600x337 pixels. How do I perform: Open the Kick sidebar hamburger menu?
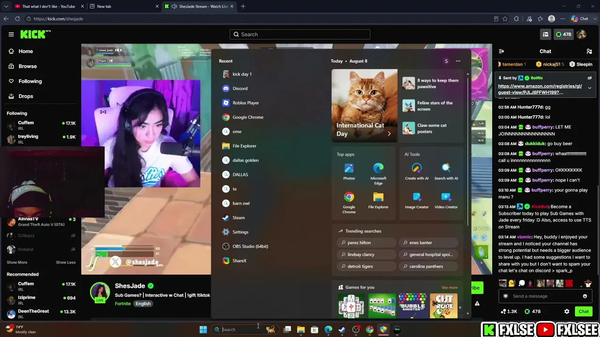click(x=11, y=34)
